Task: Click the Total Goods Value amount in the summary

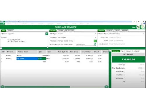Action: (x=141, y=68)
